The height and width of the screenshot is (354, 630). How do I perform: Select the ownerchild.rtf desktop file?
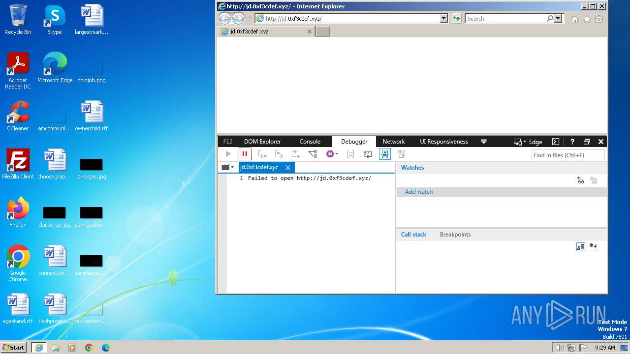coord(92,116)
